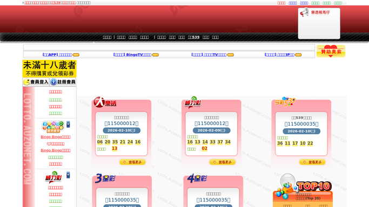The image size is (369, 207).
Task: Click the Bingo Bingo logo in the sidebar
Action: pos(53,127)
